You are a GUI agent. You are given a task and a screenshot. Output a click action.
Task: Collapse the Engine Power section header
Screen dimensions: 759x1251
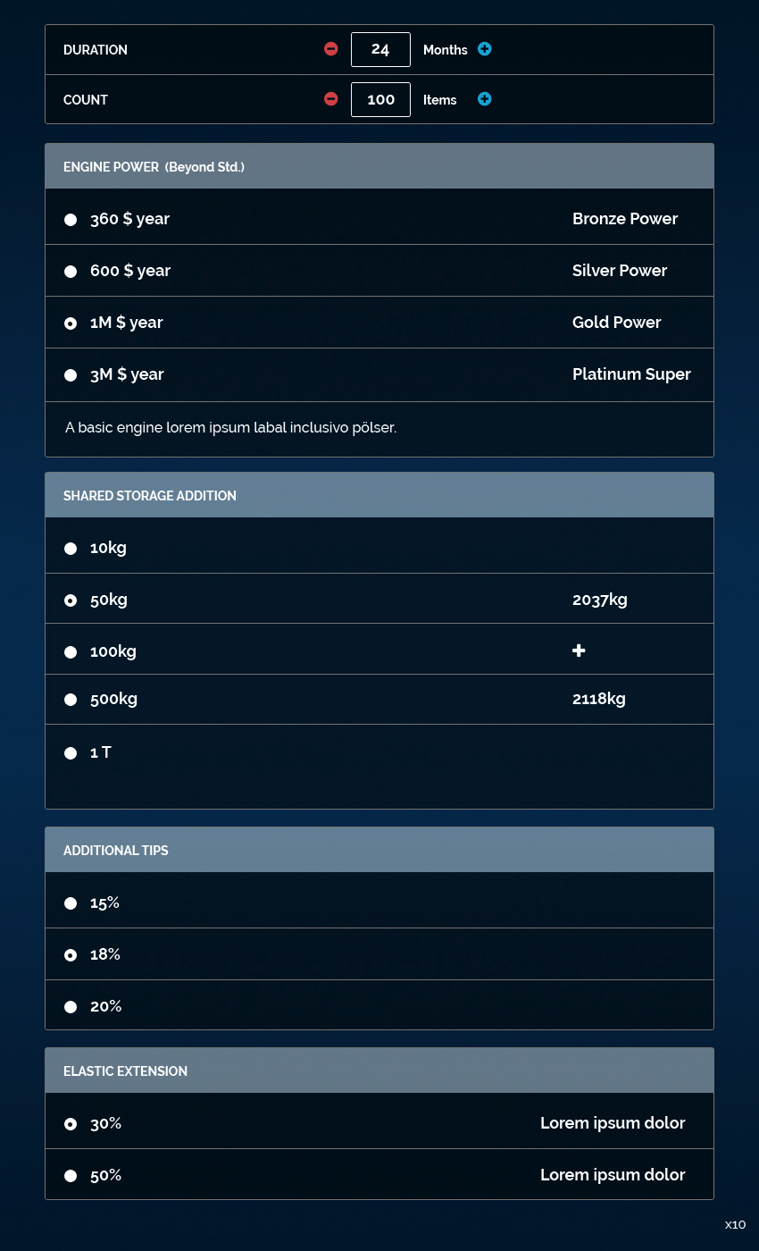pos(379,166)
